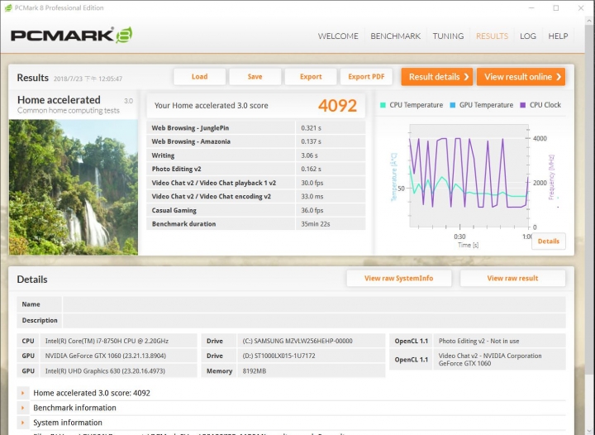Click the 4092 score value
Viewport: 595px width, 435px height.
pos(337,106)
